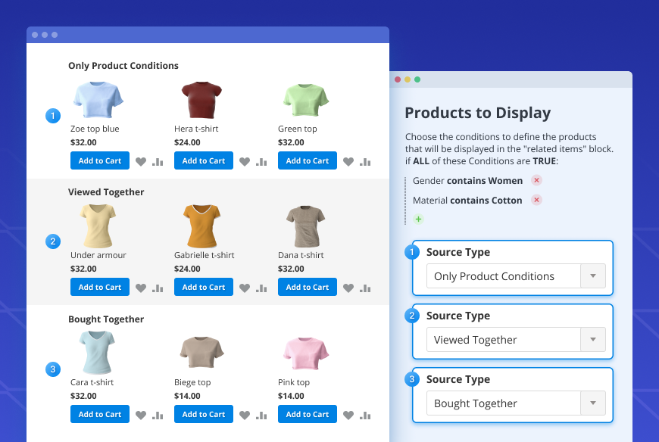Open the Only Product Conditions dropdown

click(593, 276)
